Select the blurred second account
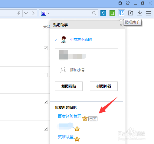 pyautogui.click(x=73, y=55)
